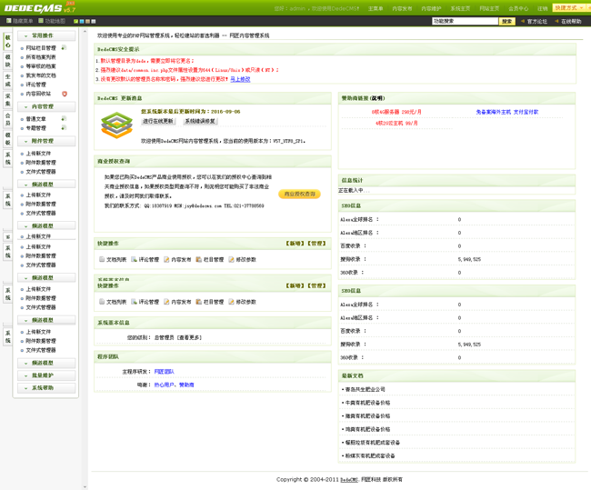Select the tan theme color swatch

(x=87, y=22)
